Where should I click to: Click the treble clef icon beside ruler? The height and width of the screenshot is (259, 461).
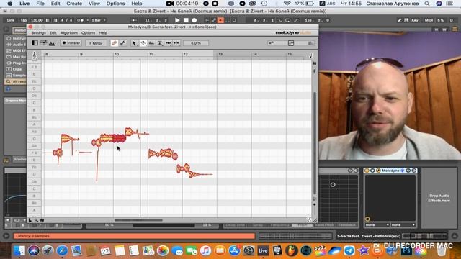click(35, 55)
